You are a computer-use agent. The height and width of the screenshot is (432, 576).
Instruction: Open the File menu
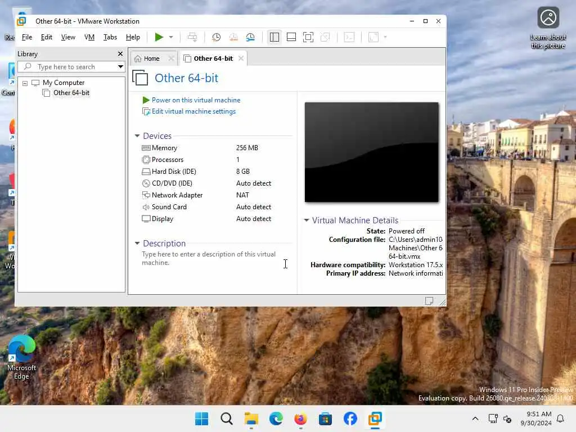coord(27,37)
